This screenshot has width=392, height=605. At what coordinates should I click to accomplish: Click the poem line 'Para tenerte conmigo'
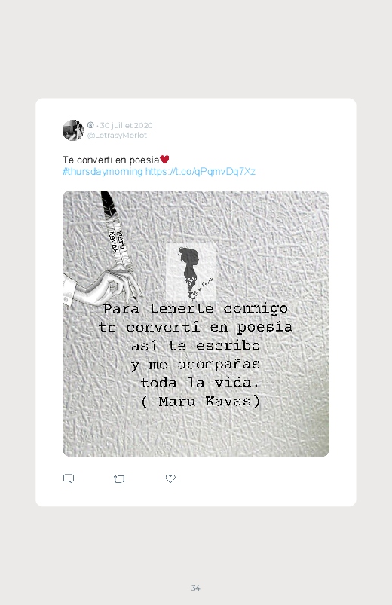(195, 309)
